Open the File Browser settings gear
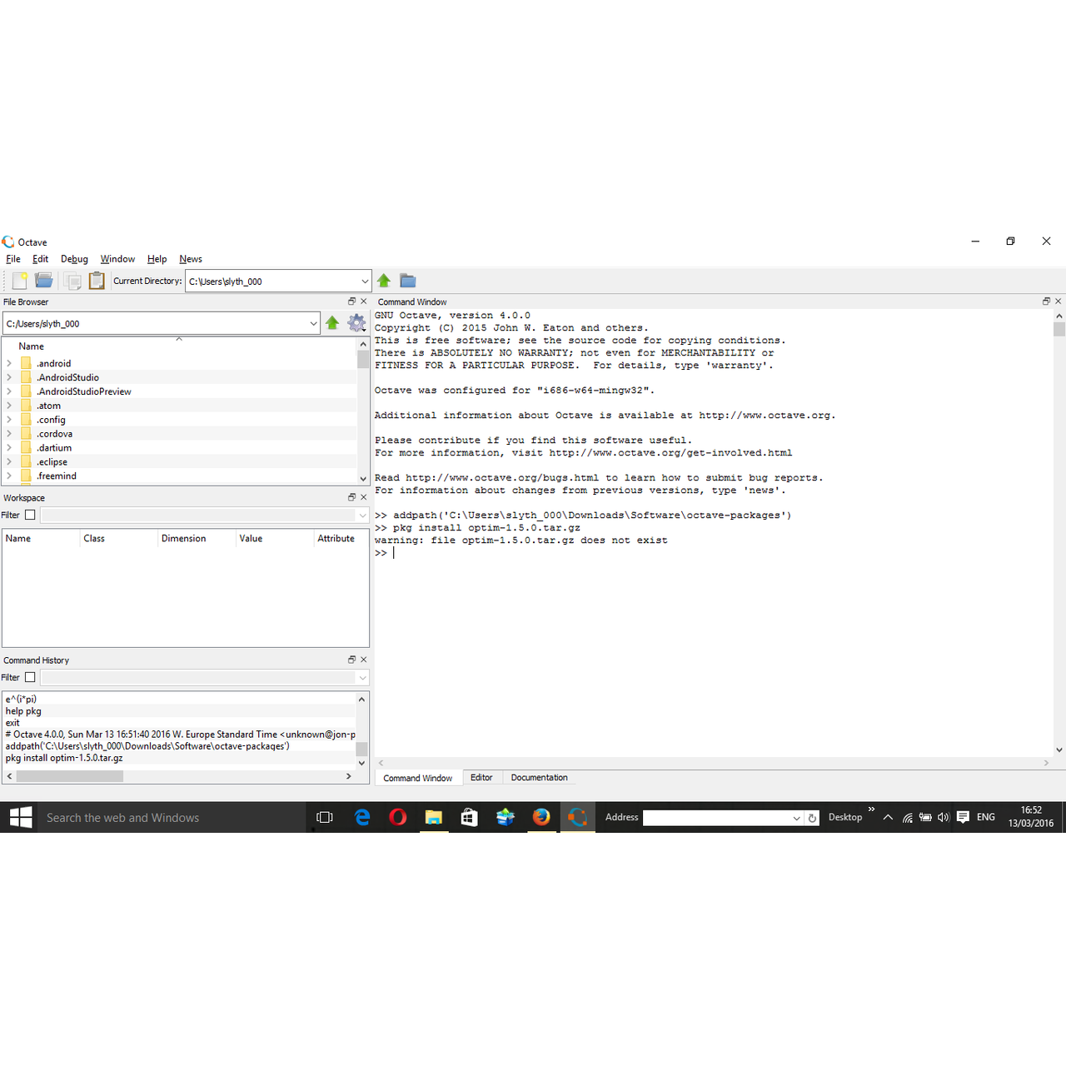This screenshot has height=1066, width=1066. point(356,323)
